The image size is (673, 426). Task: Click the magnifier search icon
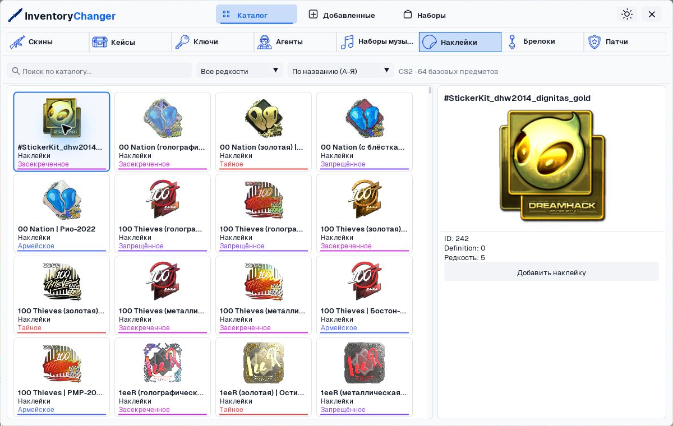point(16,71)
